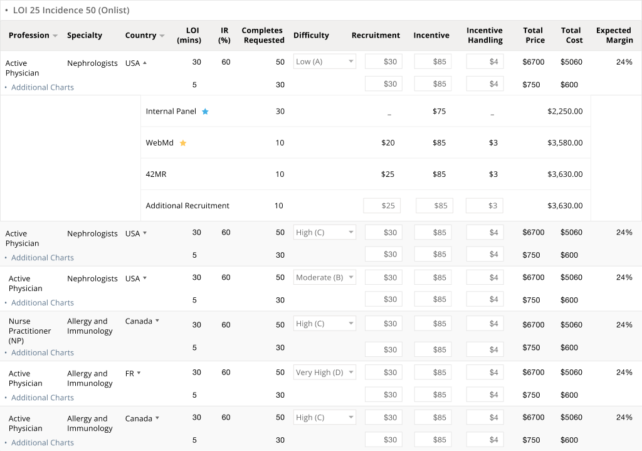Click the $2,250.00 Internal Panel total

(565, 112)
